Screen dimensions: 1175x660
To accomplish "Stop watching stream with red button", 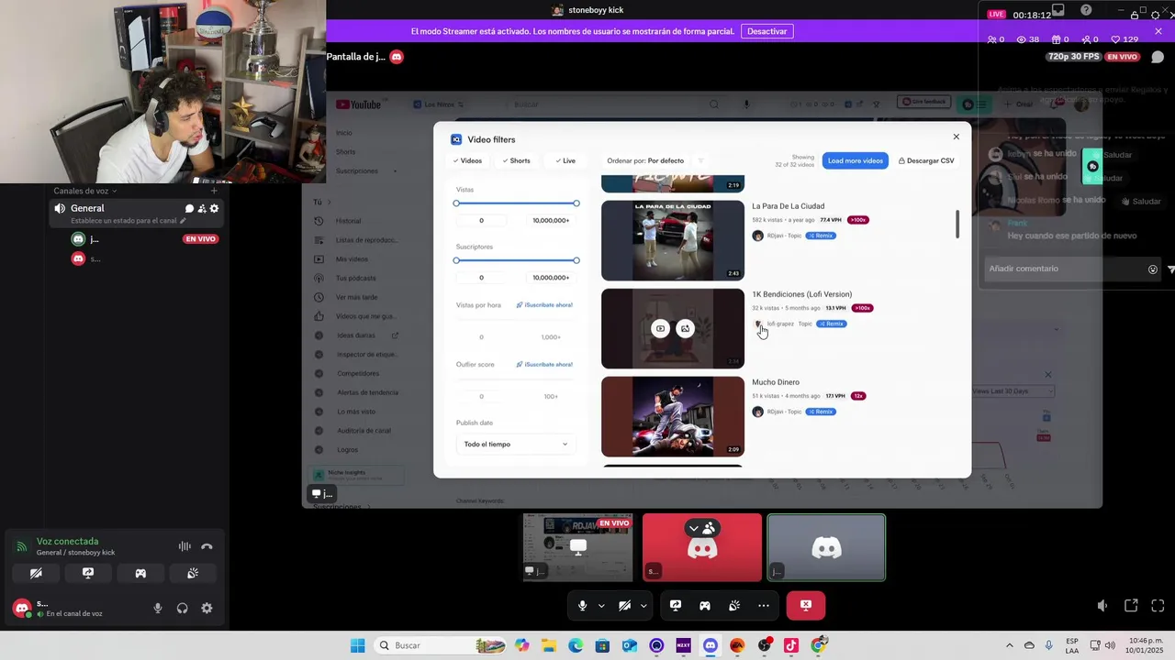I will pos(806,606).
